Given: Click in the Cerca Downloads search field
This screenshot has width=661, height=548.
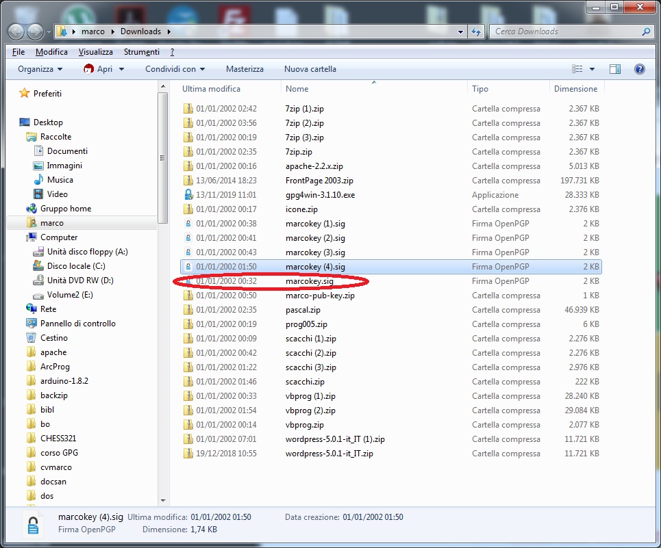Looking at the screenshot, I should (565, 31).
